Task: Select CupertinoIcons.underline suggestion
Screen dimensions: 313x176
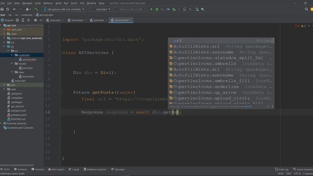Action: pos(221,87)
